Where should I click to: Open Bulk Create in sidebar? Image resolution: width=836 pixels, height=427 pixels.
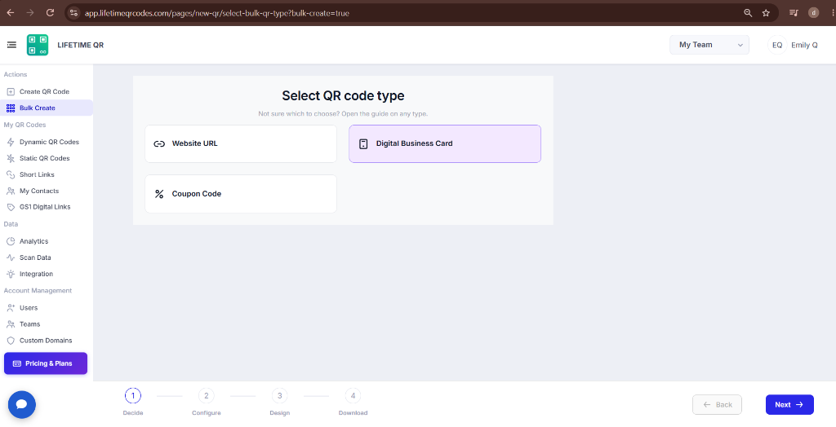[x=47, y=108]
